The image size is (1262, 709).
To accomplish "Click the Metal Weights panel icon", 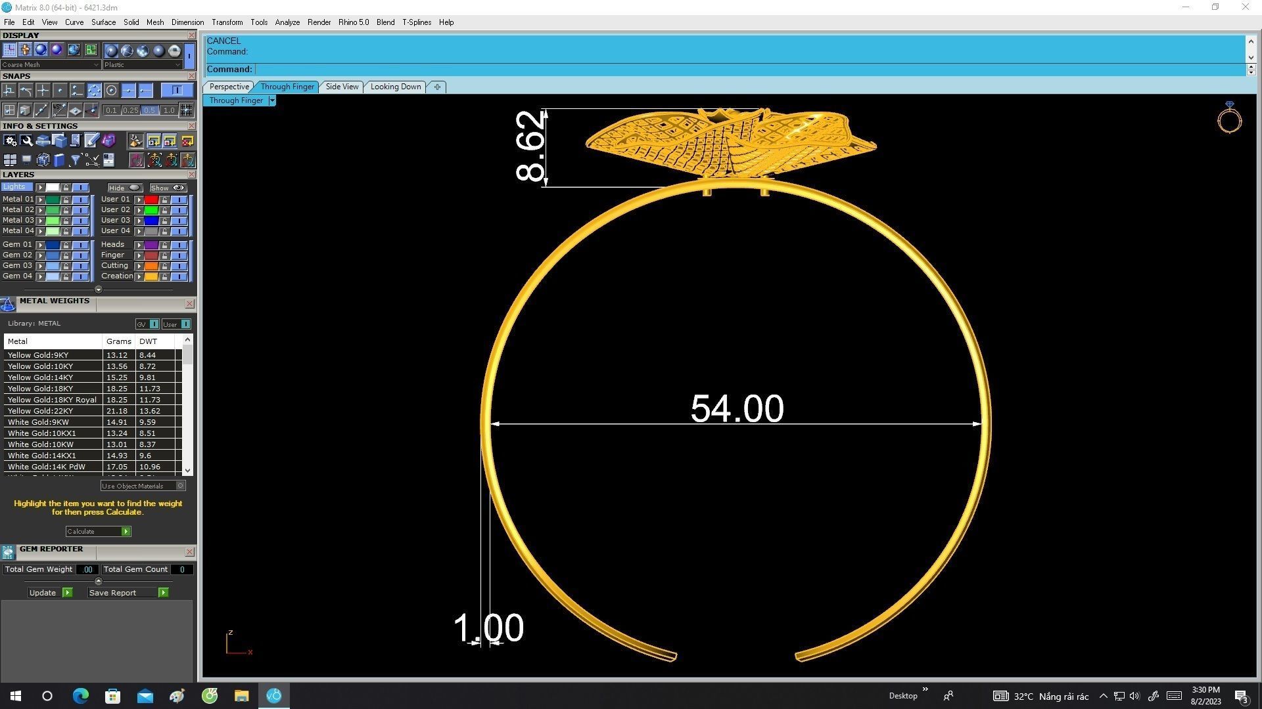I will click(8, 303).
